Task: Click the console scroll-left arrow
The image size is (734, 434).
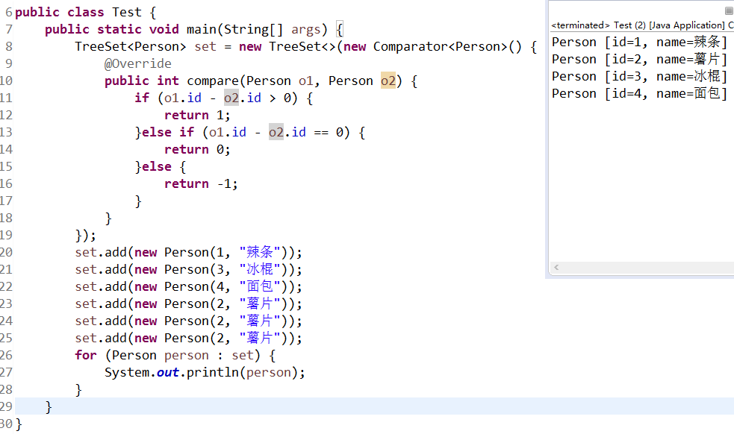Action: (x=556, y=267)
